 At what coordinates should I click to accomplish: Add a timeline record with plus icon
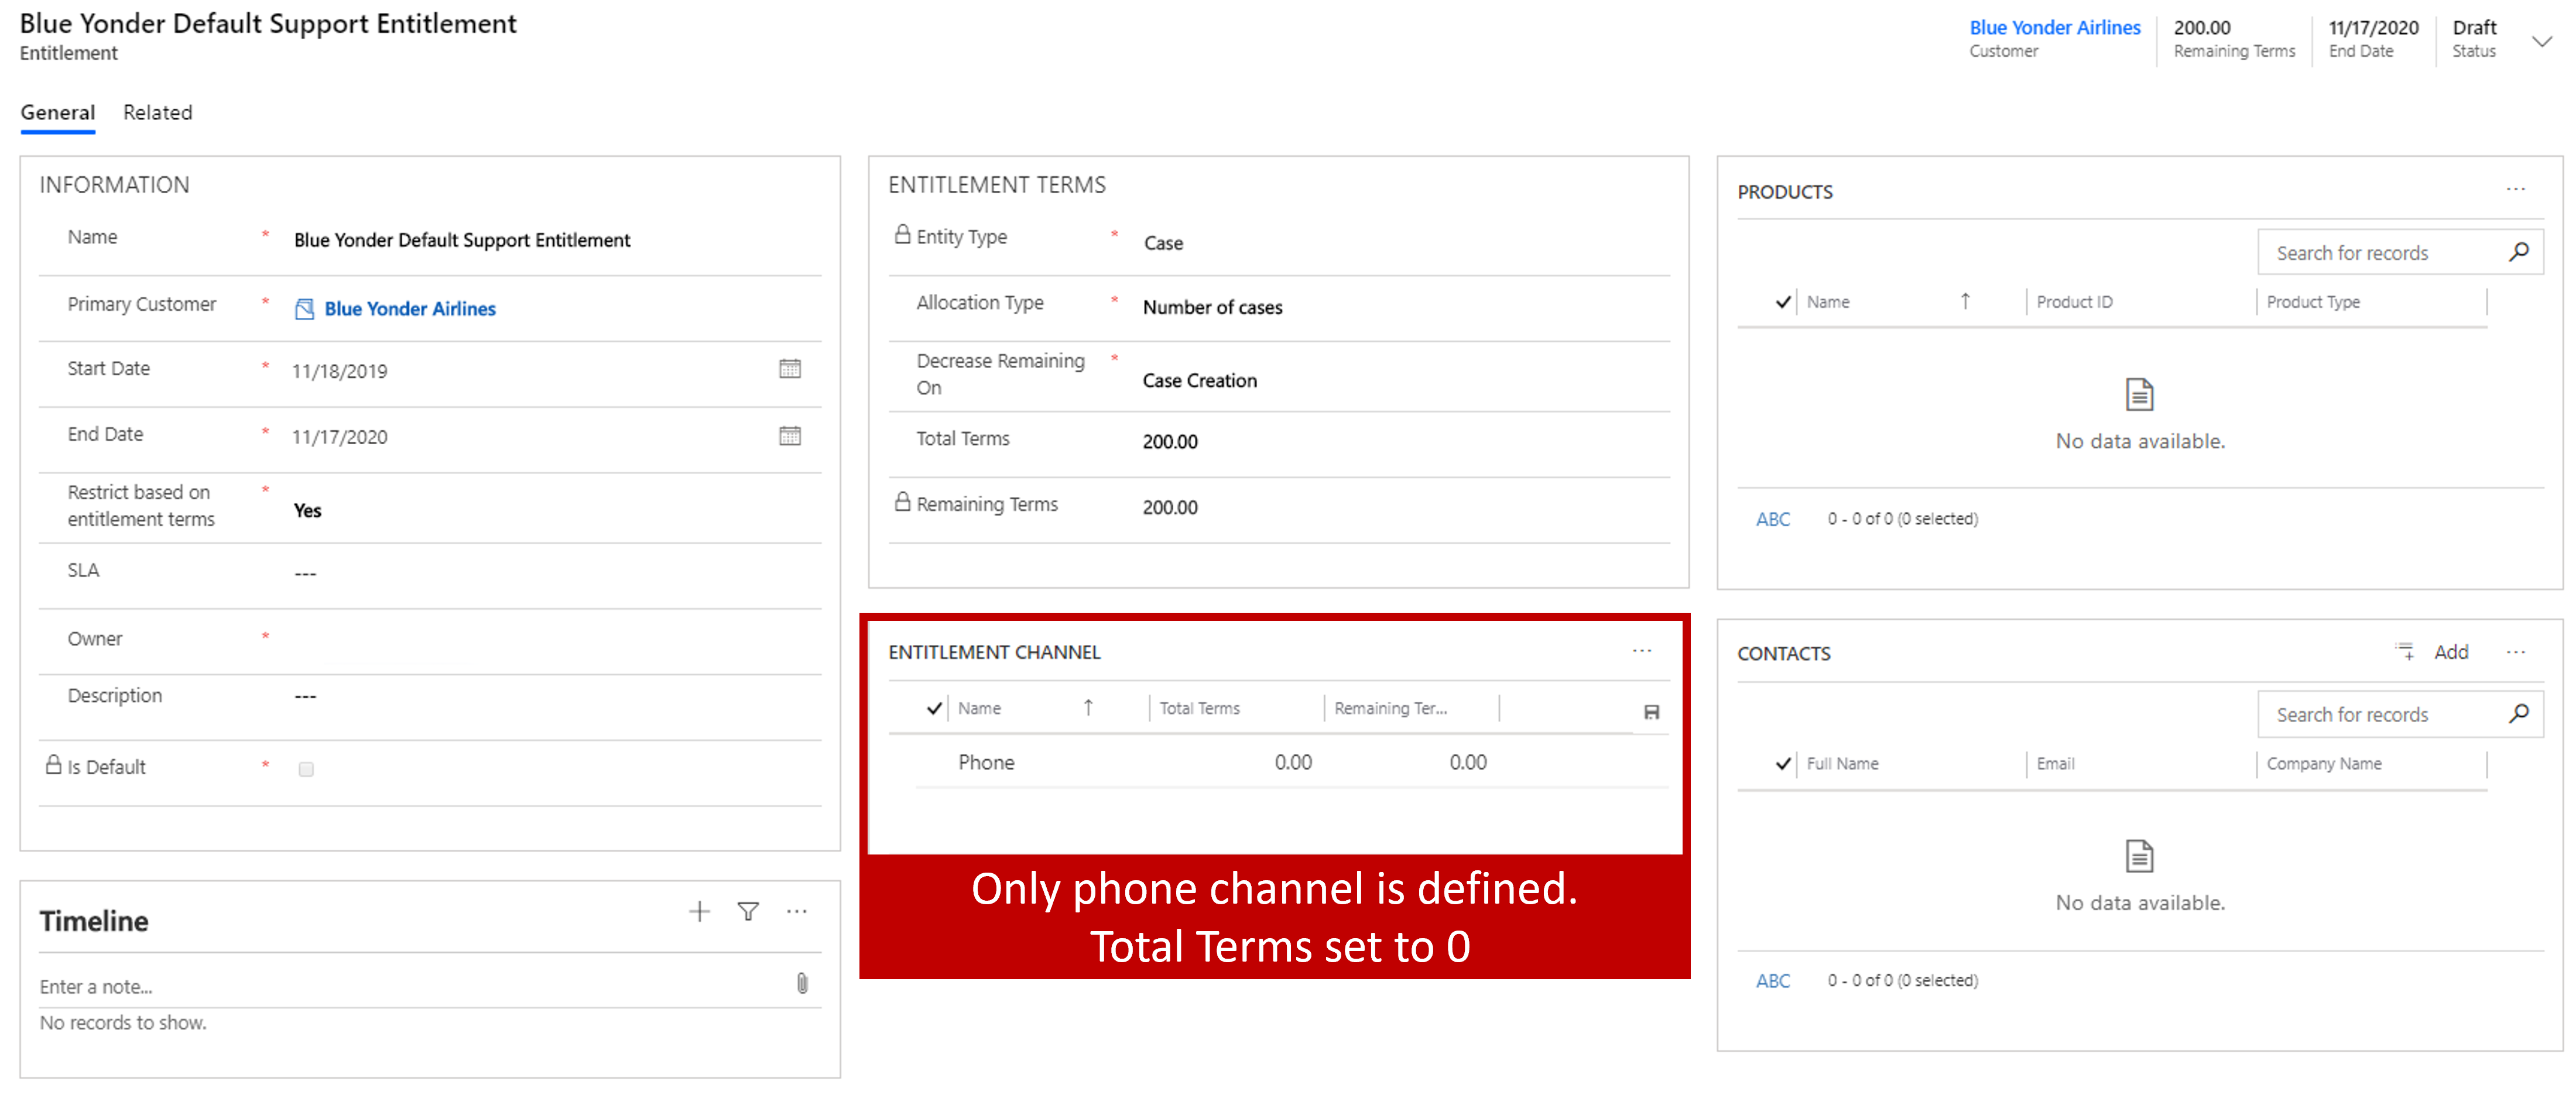point(699,911)
